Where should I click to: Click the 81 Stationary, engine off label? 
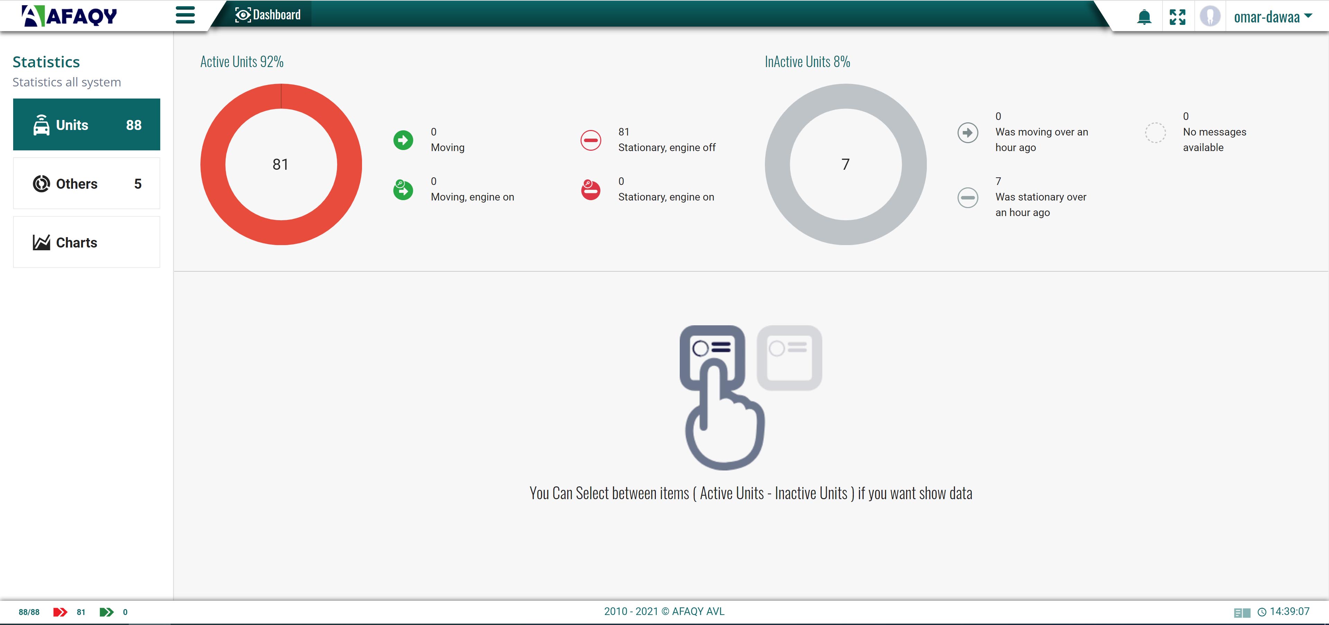(667, 140)
